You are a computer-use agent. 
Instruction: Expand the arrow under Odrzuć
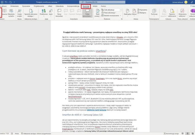pos(134,16)
